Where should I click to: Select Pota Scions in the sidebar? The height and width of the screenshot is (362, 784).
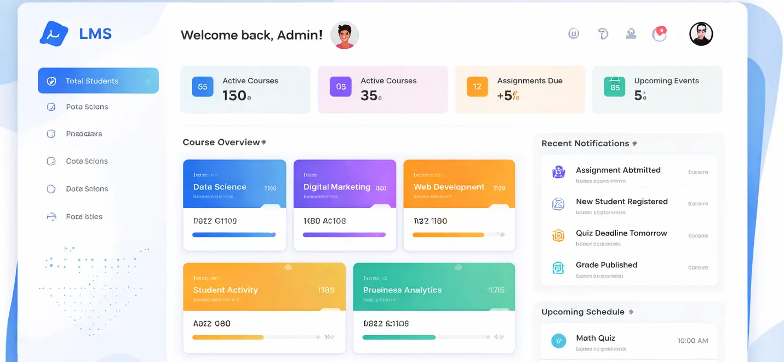[x=87, y=107]
